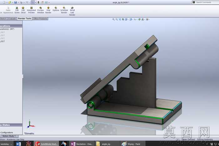The height and width of the screenshot is (146, 219).
Task: Select the configuration row labeled (45°)
Action: pyautogui.click(x=7, y=29)
